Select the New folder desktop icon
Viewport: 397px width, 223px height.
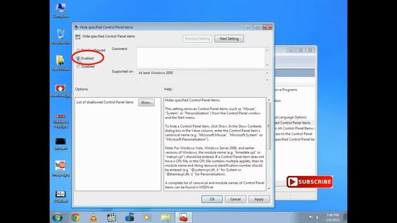(61, 63)
